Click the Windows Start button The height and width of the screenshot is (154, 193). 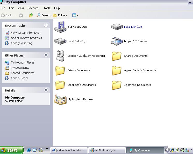(12, 150)
